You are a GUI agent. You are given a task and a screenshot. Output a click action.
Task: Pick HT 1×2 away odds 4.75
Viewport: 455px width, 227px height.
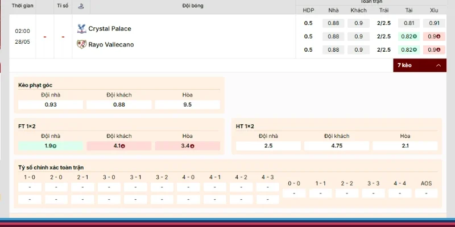337,146
